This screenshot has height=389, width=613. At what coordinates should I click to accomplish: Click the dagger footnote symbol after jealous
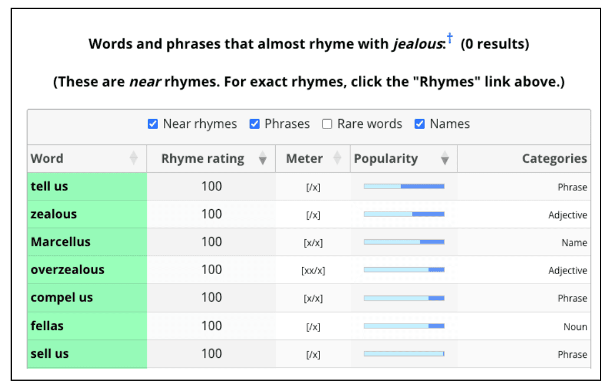(450, 39)
